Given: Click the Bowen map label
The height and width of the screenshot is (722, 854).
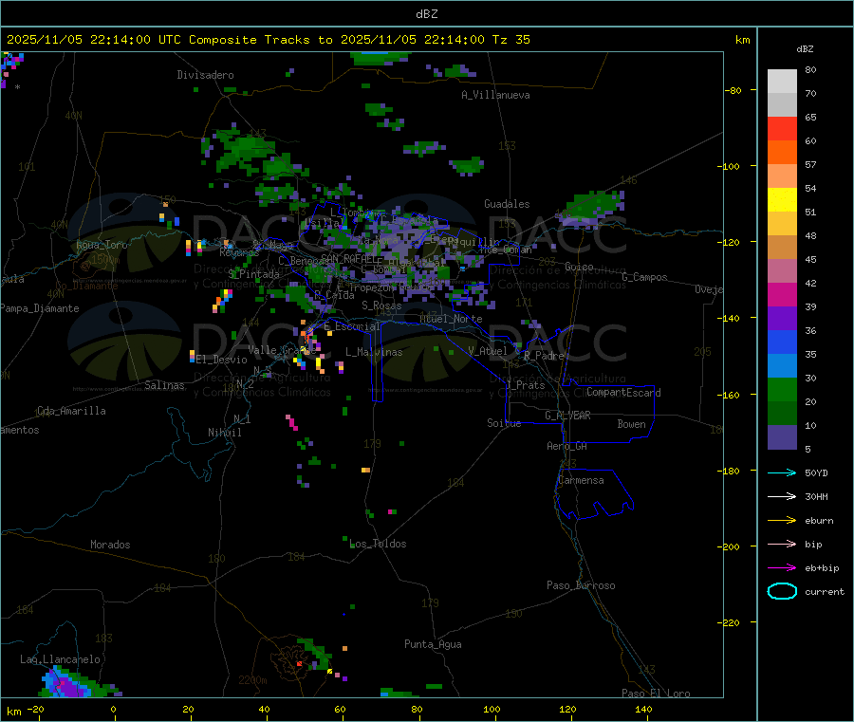Looking at the screenshot, I should click(631, 424).
